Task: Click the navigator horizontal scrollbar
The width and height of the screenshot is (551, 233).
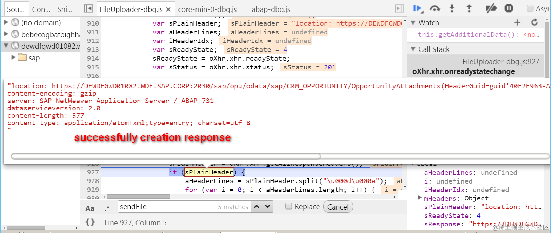Action: 26,228
